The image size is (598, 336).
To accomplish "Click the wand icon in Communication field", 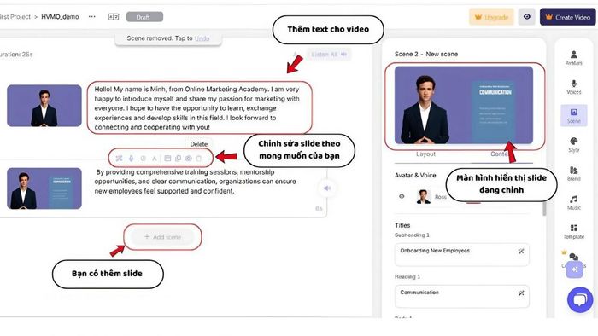I will (x=521, y=293).
